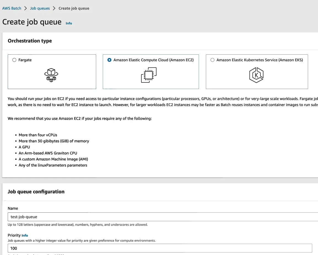The height and width of the screenshot is (255, 318).
Task: Open Info link next to Priority
Action: pos(25,235)
